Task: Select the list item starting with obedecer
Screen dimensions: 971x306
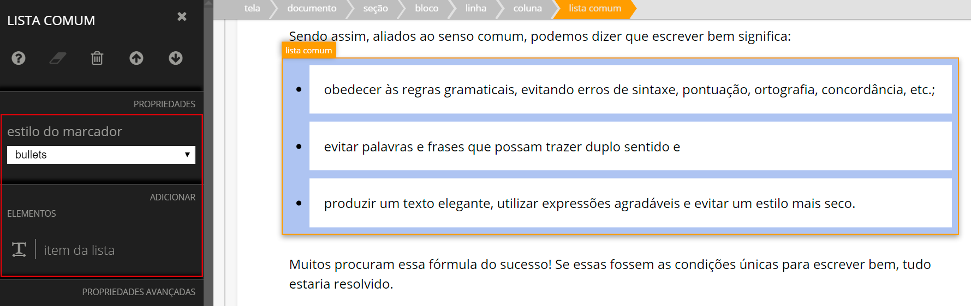Action: click(630, 89)
